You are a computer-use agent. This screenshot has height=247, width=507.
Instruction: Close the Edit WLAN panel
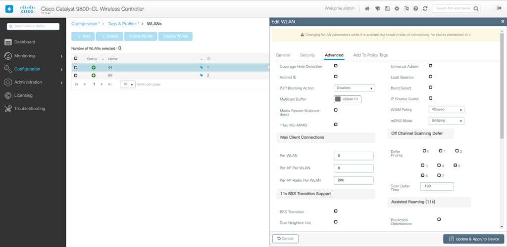pos(503,22)
